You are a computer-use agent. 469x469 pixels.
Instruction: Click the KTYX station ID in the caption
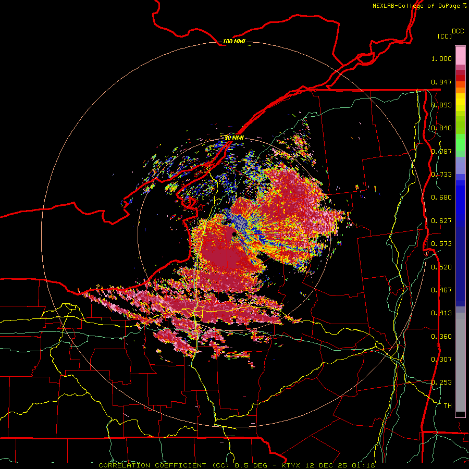(292, 465)
